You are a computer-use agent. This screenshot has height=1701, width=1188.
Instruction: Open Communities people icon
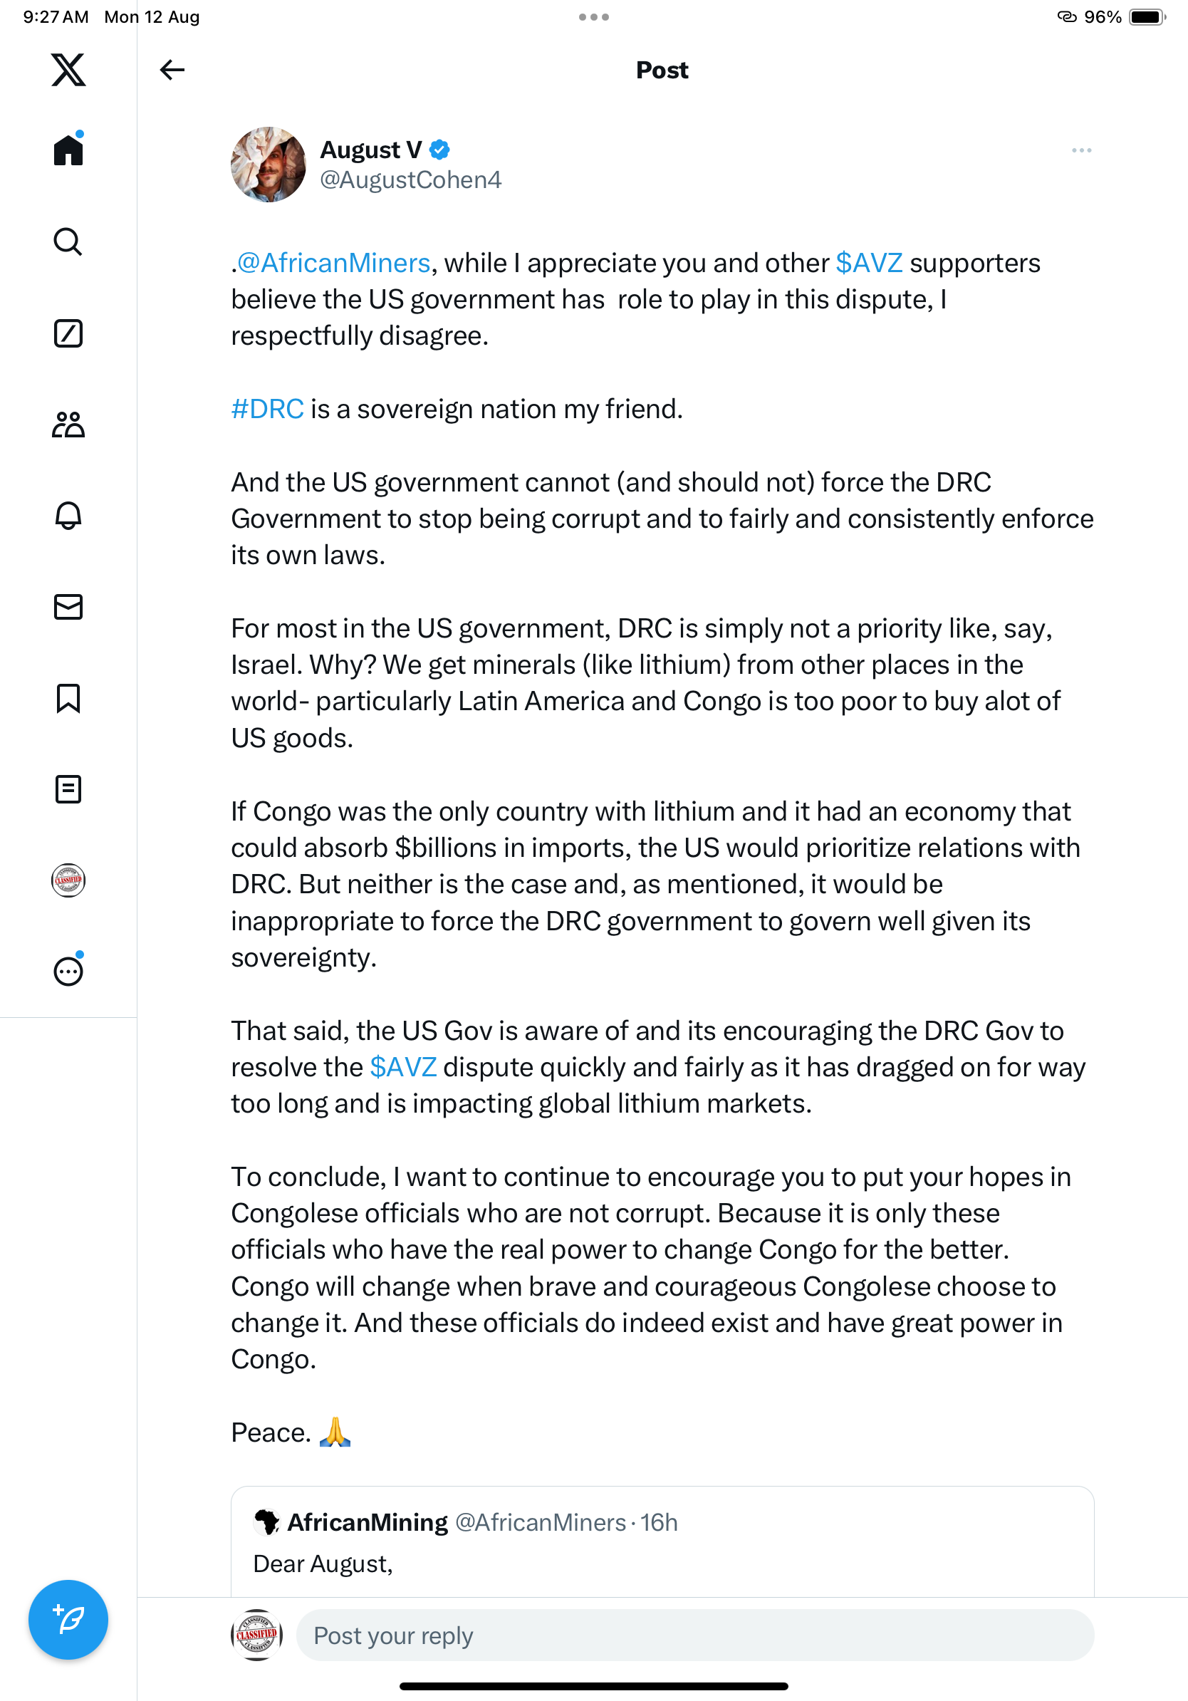pos(68,425)
